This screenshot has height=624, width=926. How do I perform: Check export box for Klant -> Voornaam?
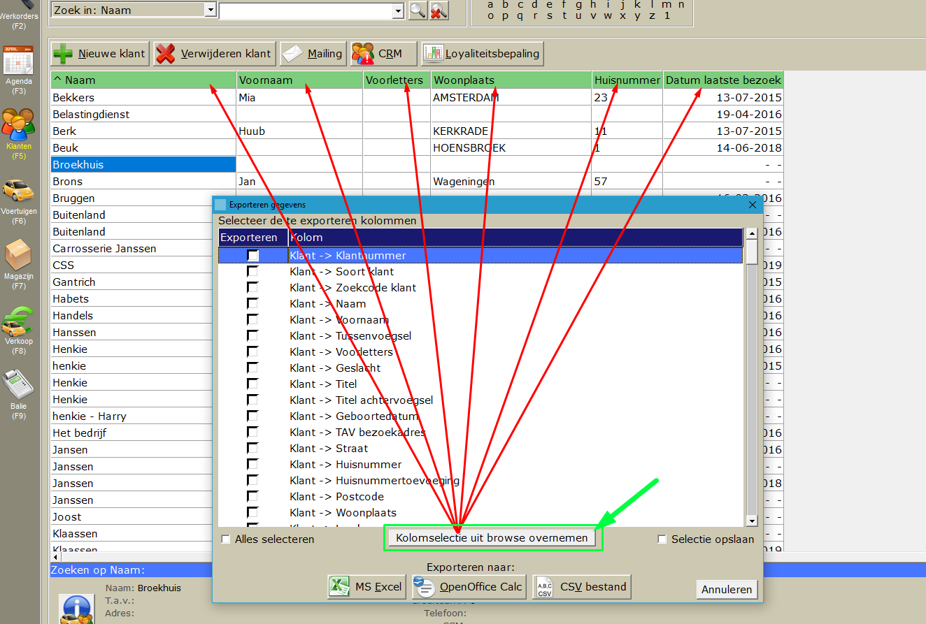252,320
